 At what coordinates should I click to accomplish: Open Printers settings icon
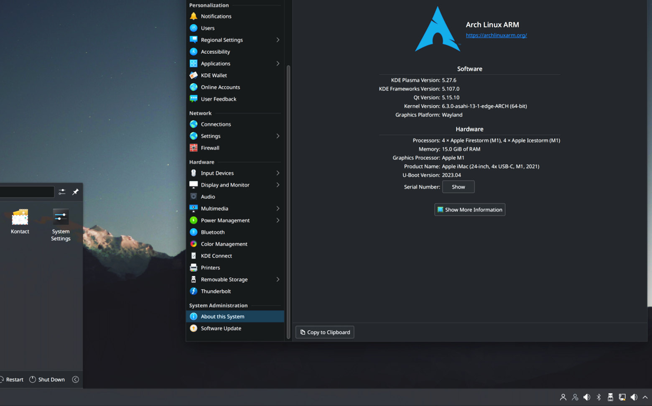tap(194, 268)
